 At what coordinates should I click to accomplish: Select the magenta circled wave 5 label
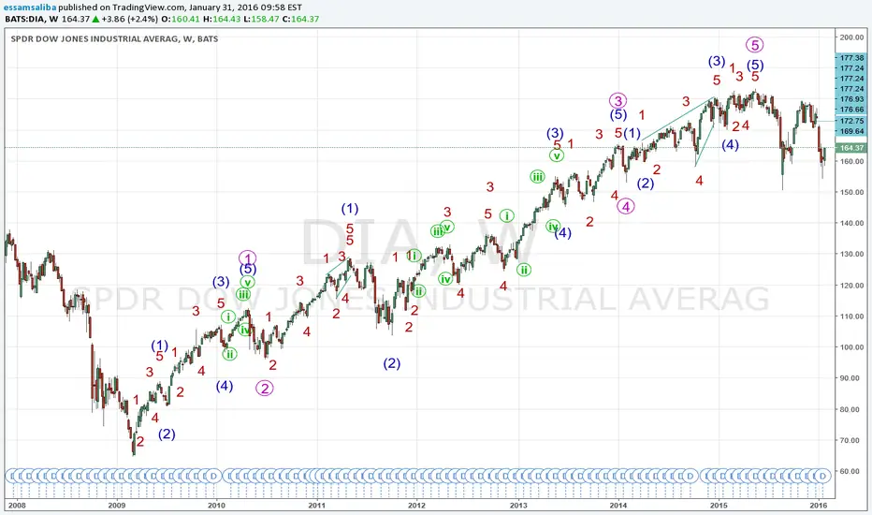(755, 45)
